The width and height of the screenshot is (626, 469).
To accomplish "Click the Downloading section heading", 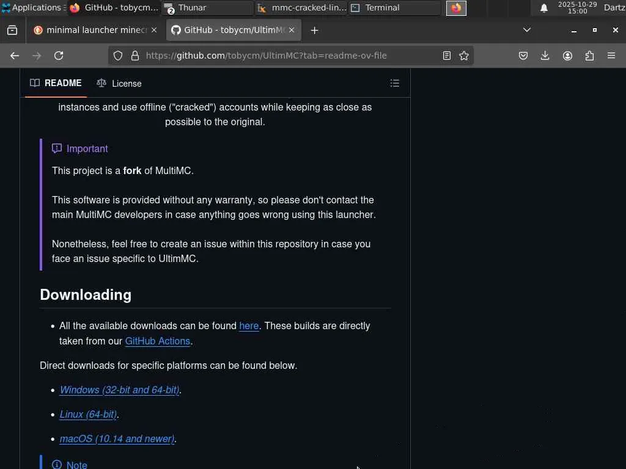I will pyautogui.click(x=86, y=295).
